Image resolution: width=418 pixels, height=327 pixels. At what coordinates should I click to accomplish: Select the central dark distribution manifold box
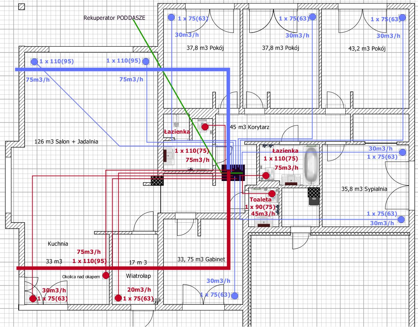(x=233, y=173)
